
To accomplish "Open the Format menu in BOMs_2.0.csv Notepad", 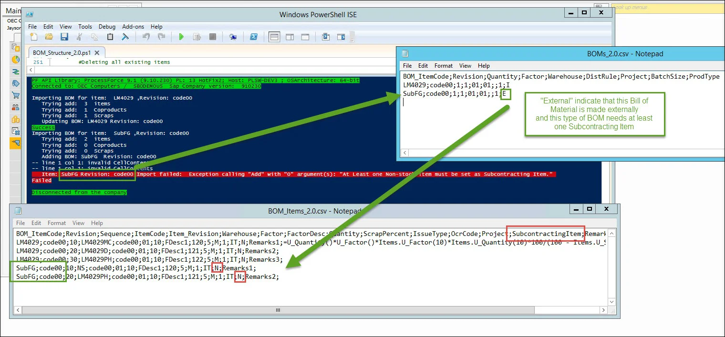I will [443, 66].
